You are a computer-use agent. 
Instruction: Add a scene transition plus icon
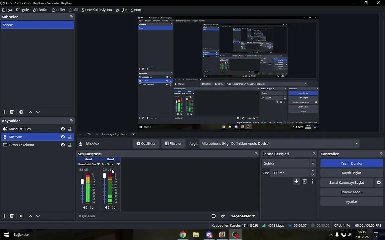point(296,181)
